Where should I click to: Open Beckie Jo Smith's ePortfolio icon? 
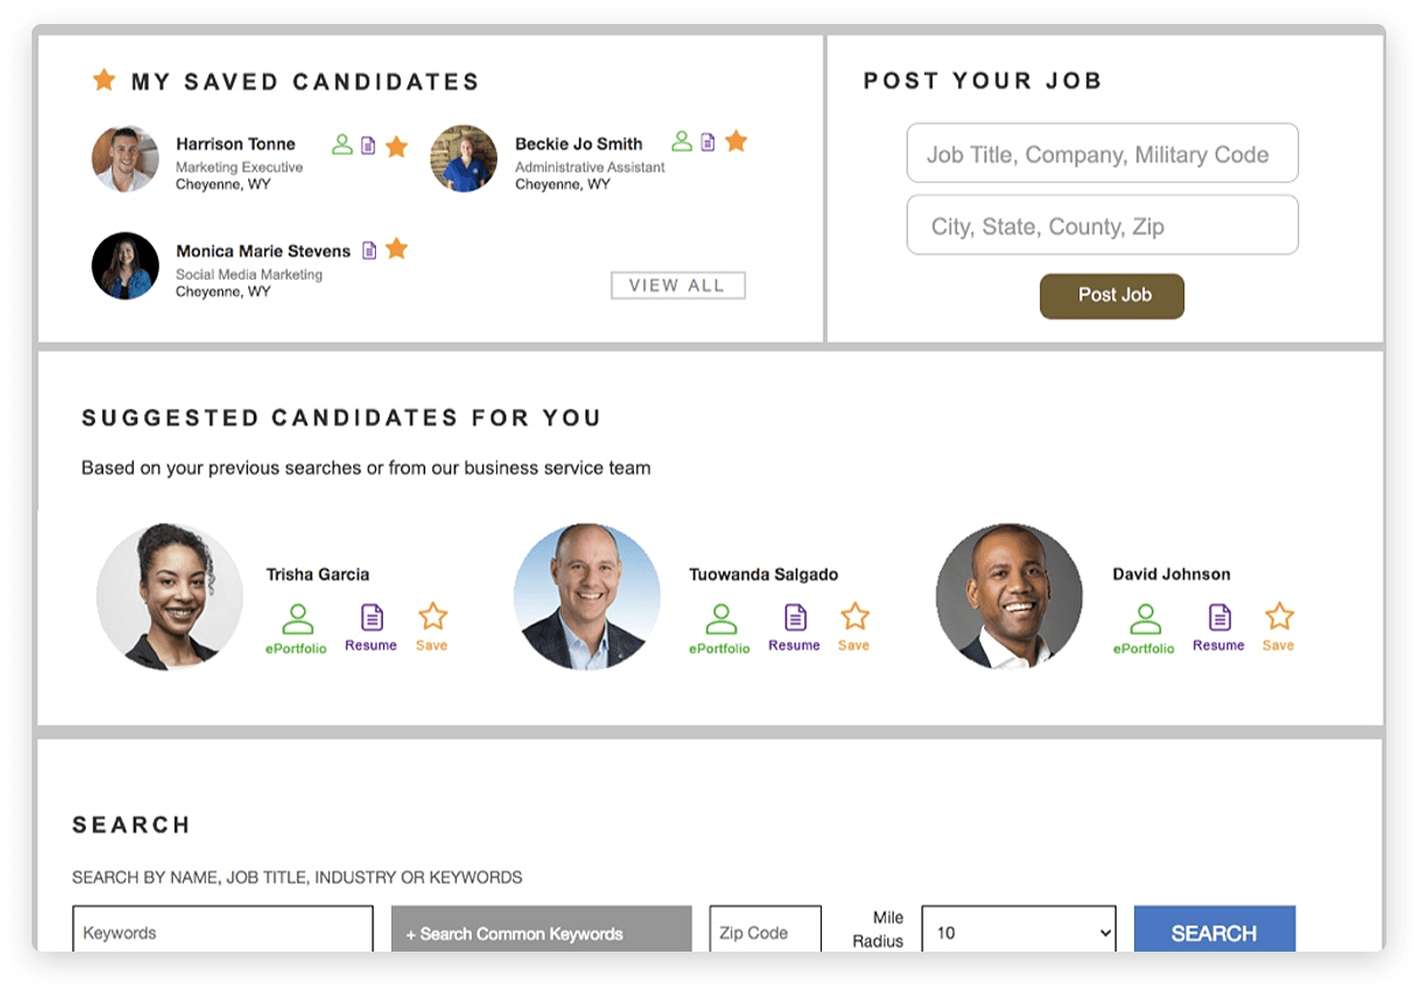(x=681, y=141)
